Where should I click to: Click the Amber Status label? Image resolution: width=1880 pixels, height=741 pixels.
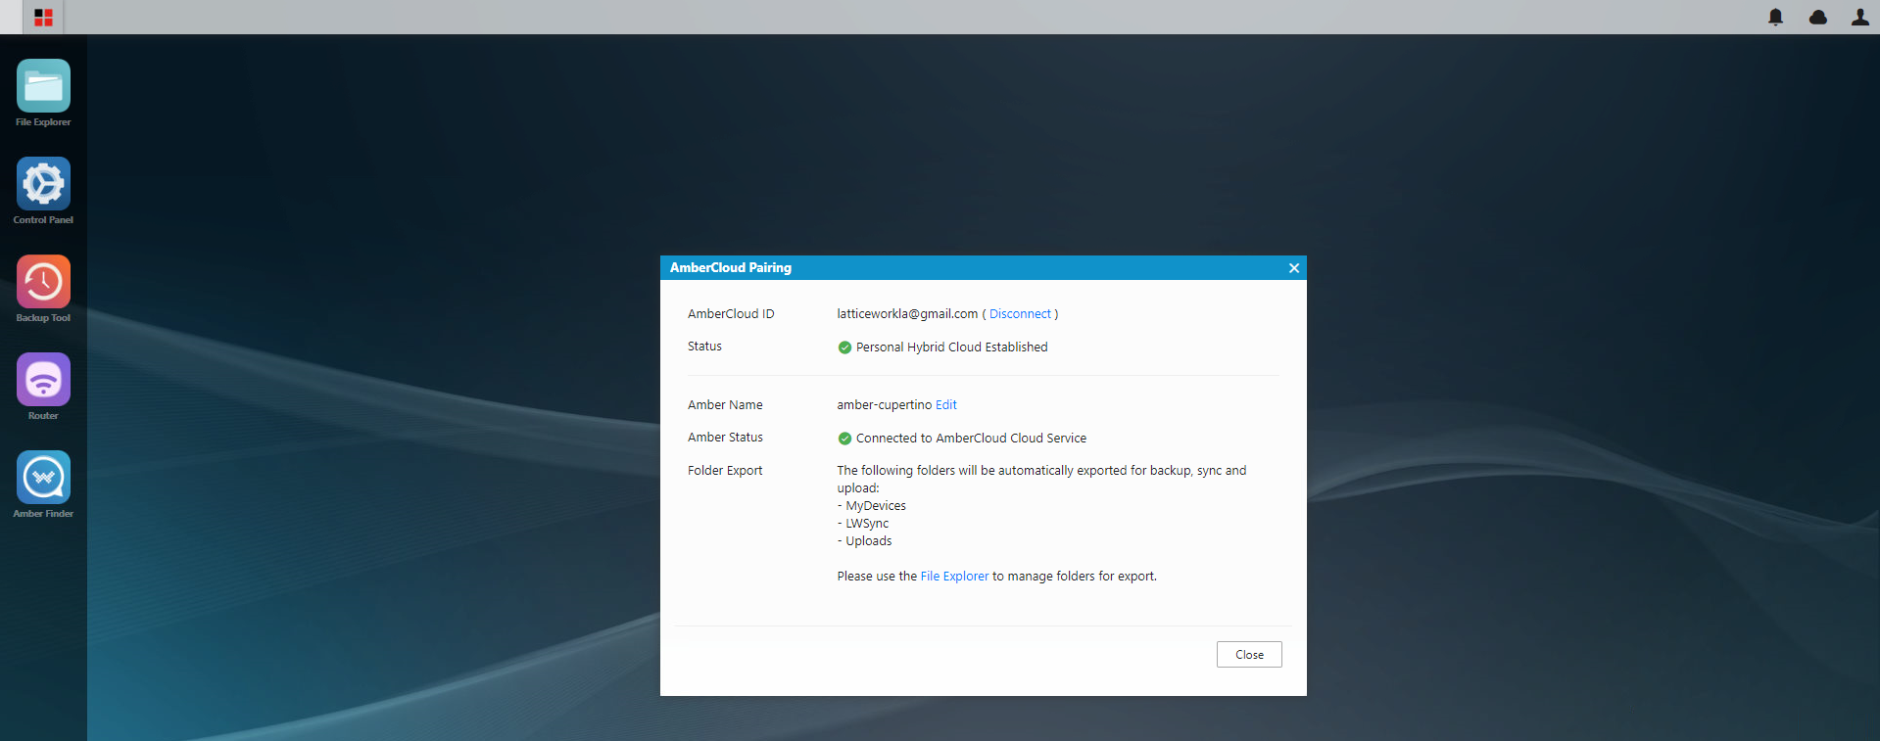click(x=725, y=438)
